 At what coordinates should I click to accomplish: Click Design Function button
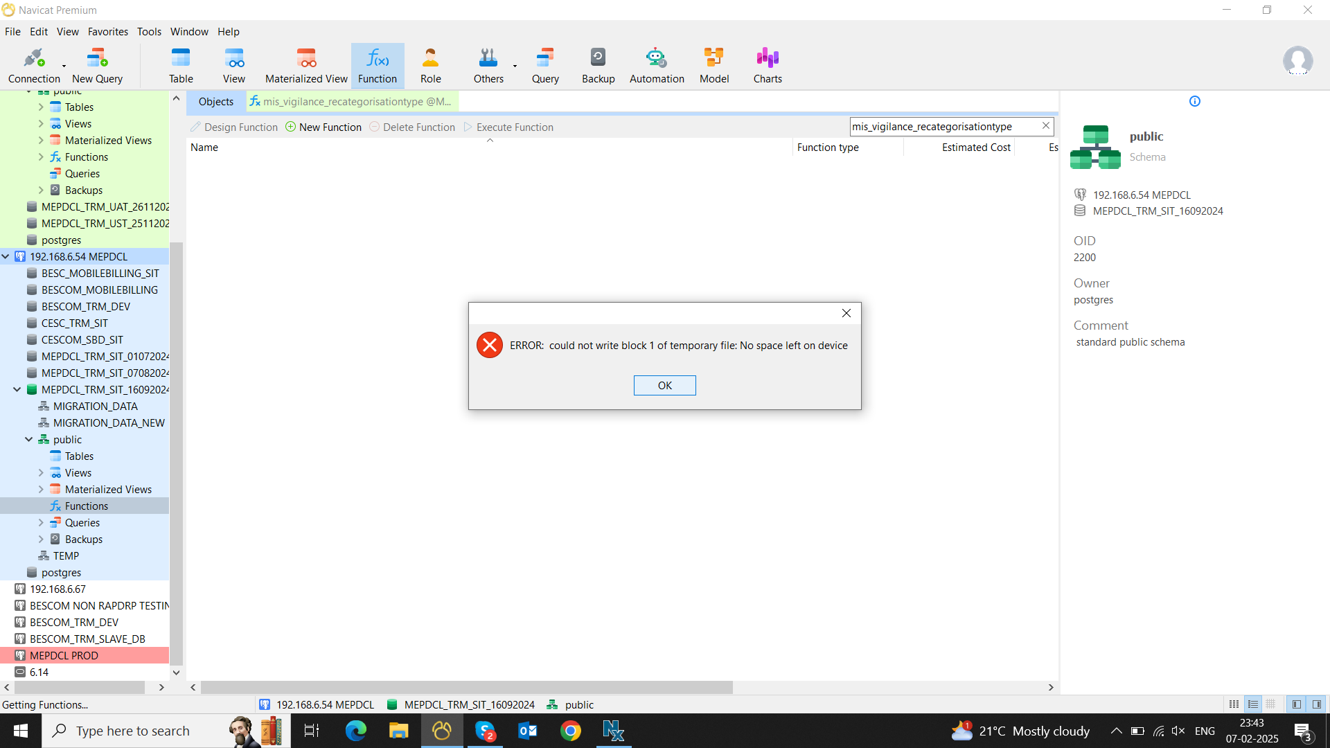(x=234, y=127)
